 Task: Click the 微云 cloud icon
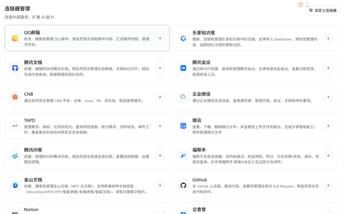pos(183,126)
